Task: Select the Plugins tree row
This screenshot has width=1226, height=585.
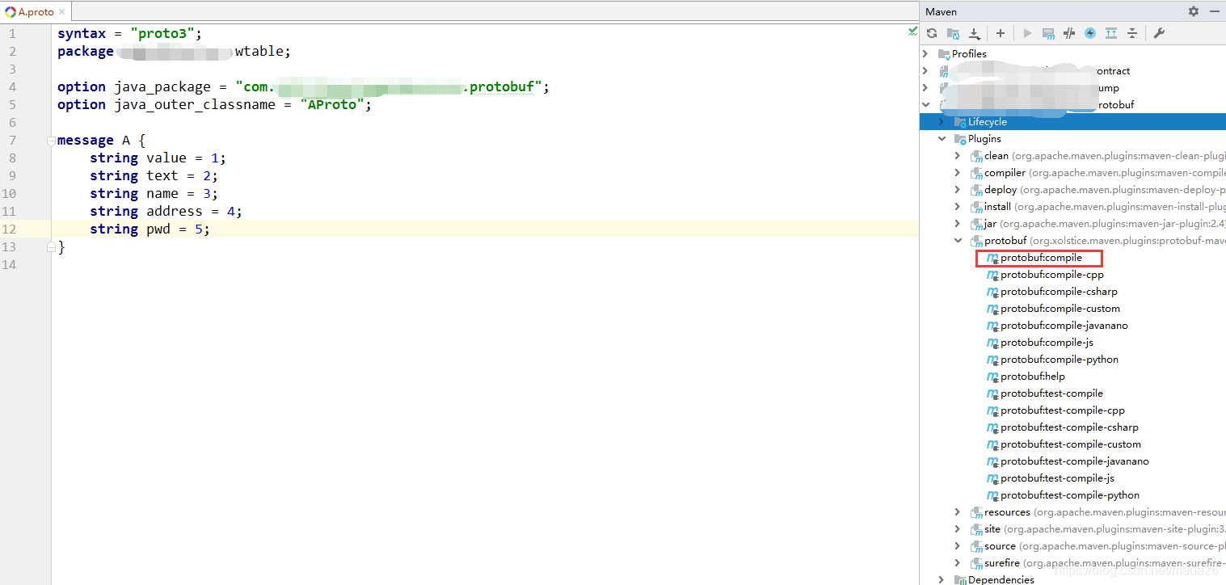Action: (1072, 138)
